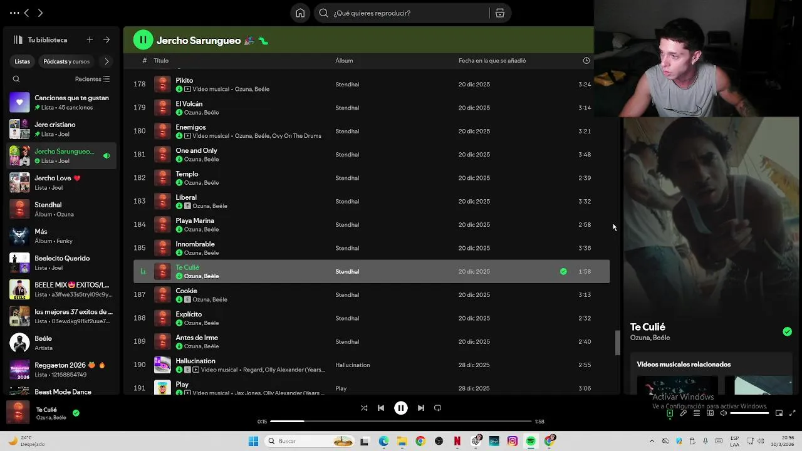The height and width of the screenshot is (451, 802).
Task: Select the Antes de Irme track row
Action: (372, 341)
